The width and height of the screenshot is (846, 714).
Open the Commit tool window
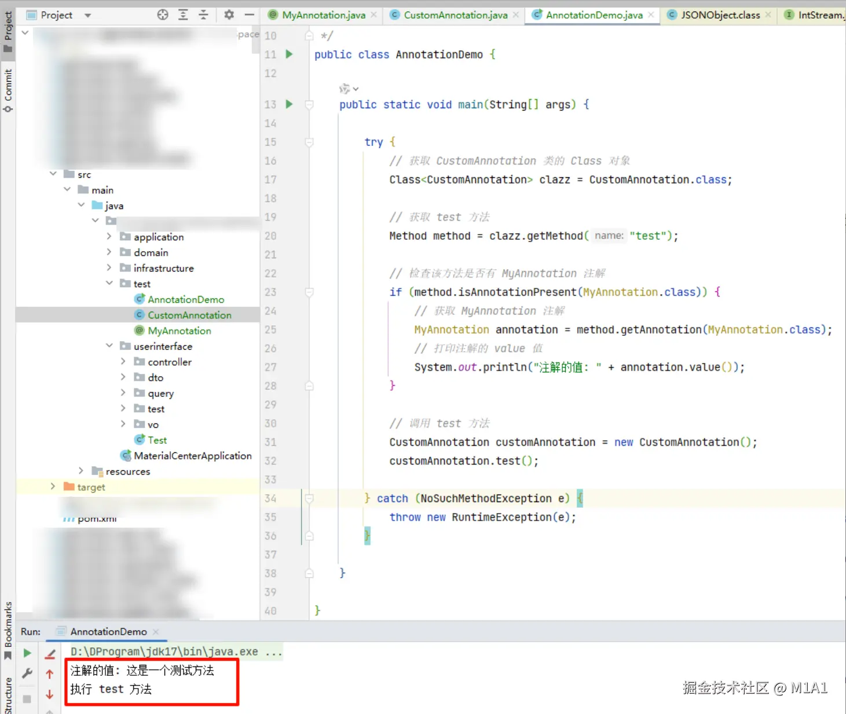(x=8, y=91)
